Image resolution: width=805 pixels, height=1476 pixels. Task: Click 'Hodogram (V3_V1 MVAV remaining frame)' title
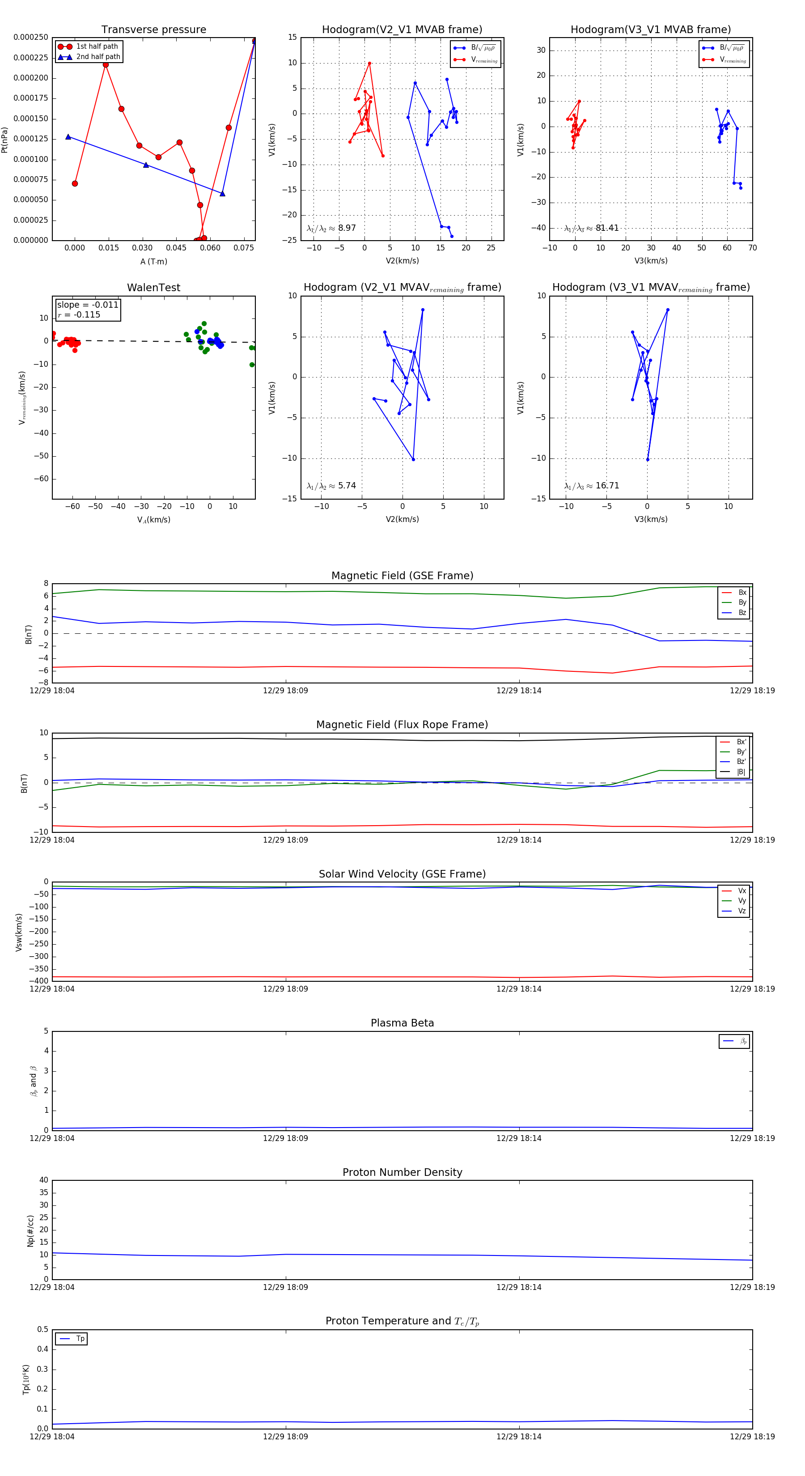651,288
